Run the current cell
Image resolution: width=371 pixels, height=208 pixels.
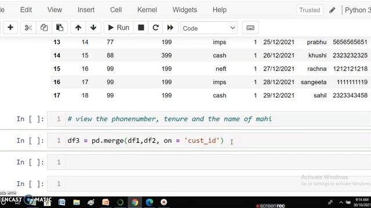pos(118,28)
